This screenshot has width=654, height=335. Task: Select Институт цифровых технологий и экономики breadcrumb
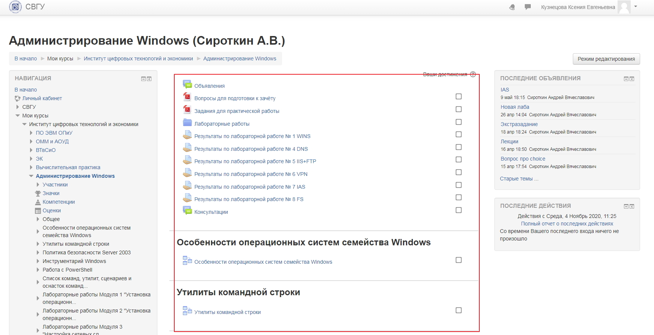tap(138, 59)
